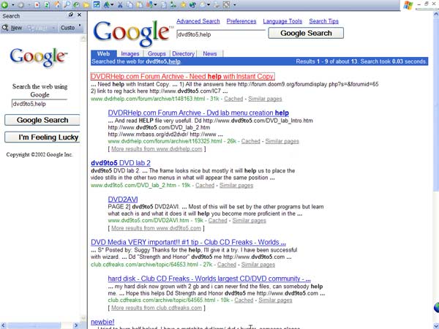Screen dimensions: 439x329
Task: Click the green letter A toolbar icon
Action: click(x=107, y=5)
